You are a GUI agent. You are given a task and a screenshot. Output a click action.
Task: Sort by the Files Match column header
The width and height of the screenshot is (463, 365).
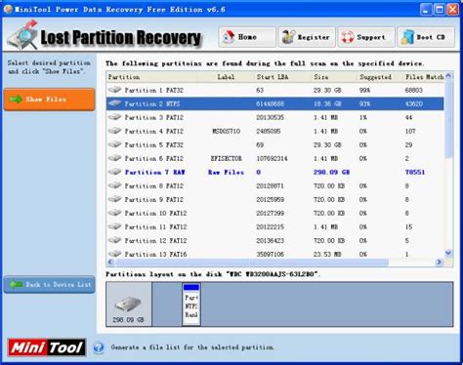(424, 77)
